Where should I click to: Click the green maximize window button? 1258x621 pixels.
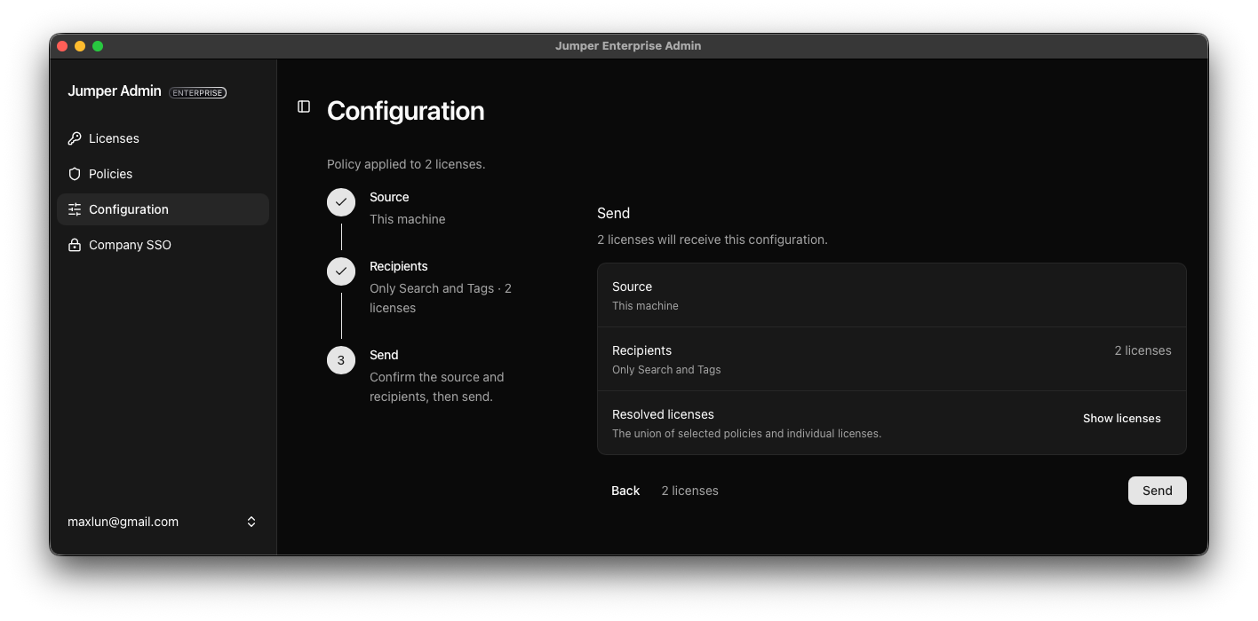[98, 46]
